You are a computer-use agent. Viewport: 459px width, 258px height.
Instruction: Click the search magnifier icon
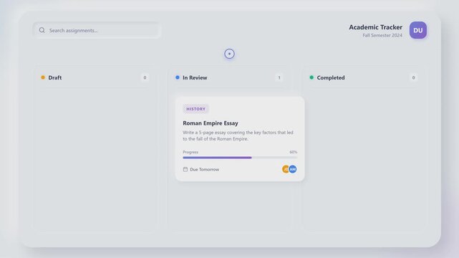(x=42, y=30)
